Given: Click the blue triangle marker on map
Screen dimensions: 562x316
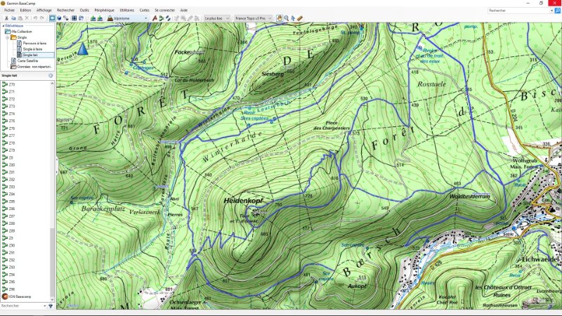Looking at the screenshot, I should (x=84, y=48).
